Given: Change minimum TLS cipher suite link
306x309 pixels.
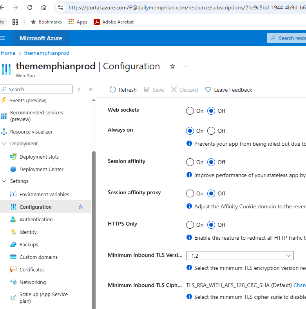Looking at the screenshot, I should point(299,285).
